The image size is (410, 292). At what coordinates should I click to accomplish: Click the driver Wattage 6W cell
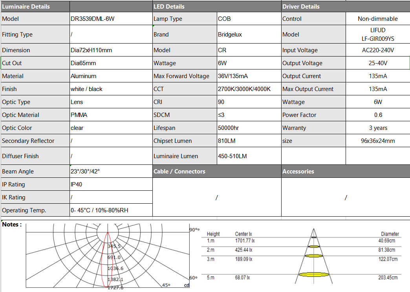pos(378,102)
